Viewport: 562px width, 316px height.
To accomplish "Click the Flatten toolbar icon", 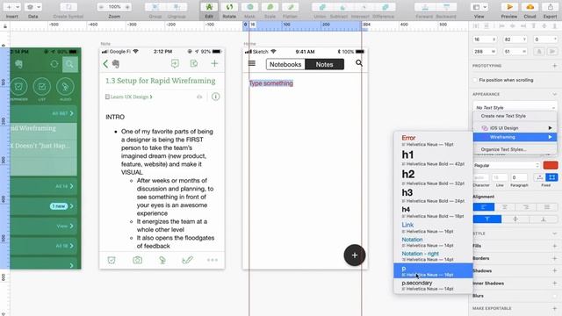I will 291,7.
